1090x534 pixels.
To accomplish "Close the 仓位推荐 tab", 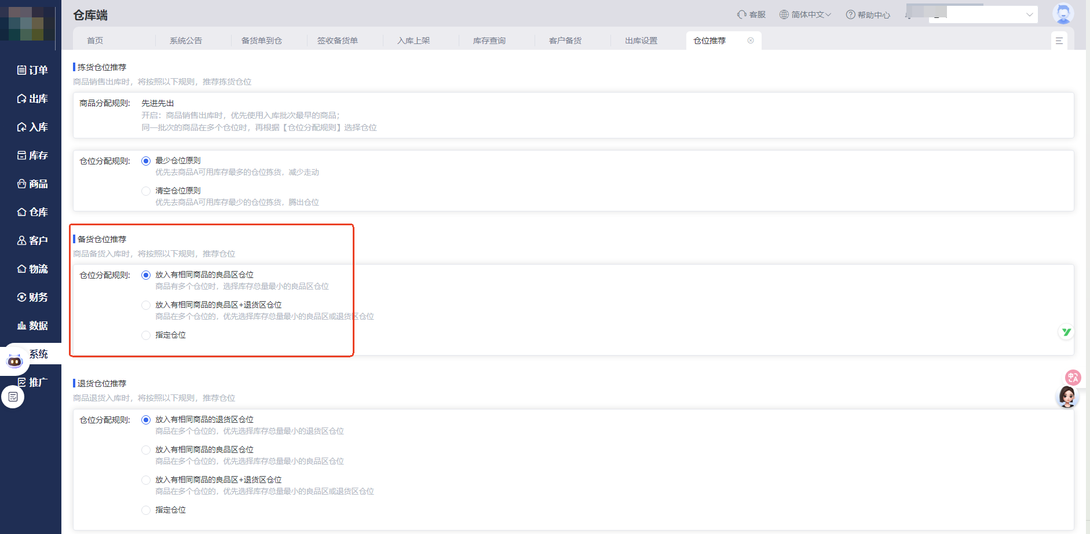I will pos(751,40).
